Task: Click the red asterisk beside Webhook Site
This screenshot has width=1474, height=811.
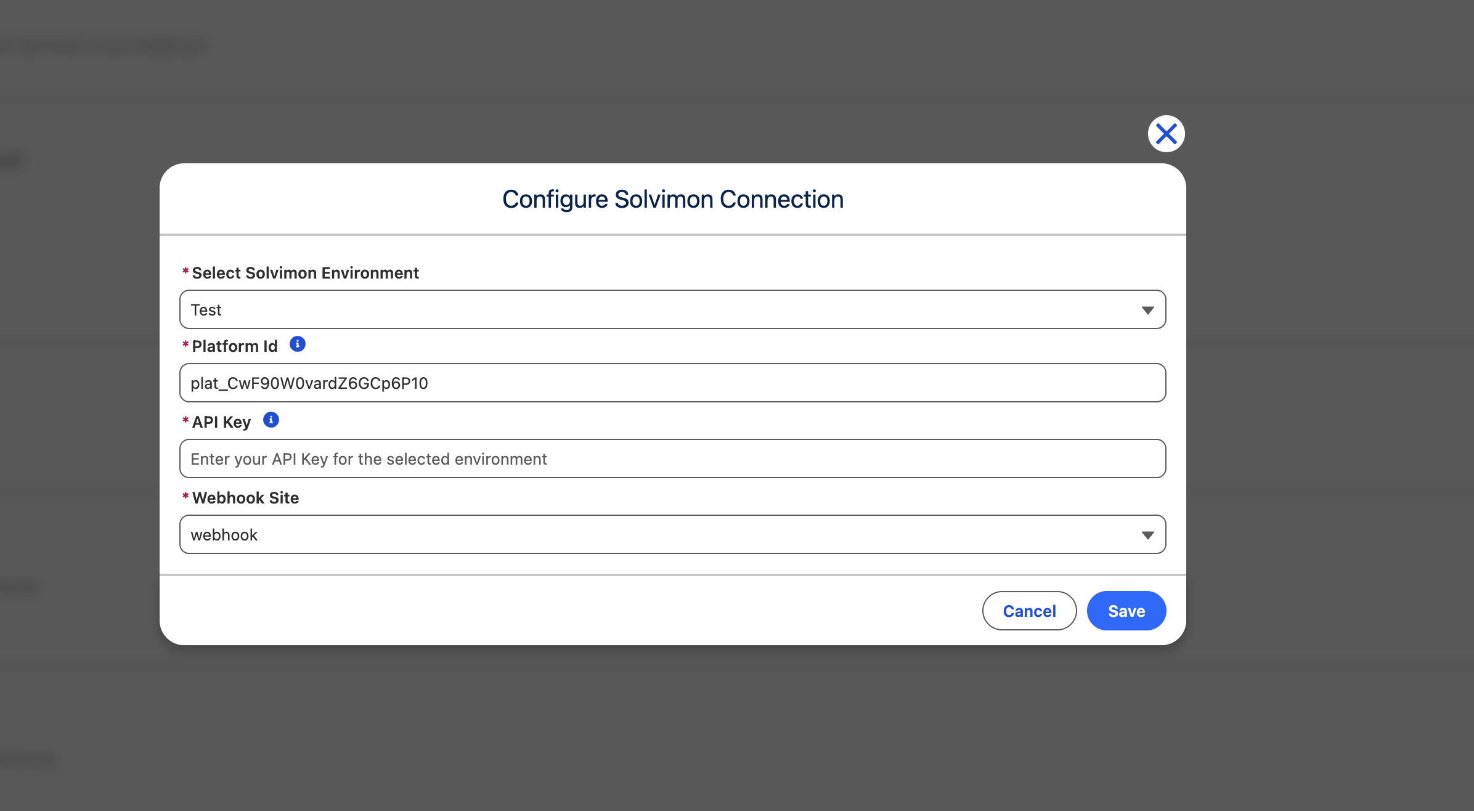Action: (185, 496)
